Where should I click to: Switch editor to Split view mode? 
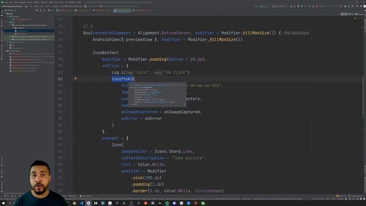coord(352,14)
